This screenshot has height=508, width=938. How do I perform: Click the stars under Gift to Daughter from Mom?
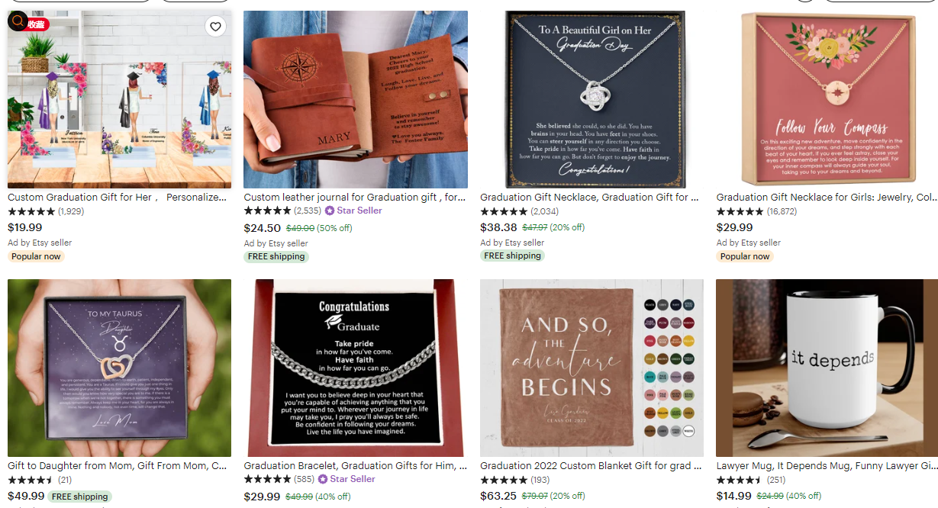point(31,480)
